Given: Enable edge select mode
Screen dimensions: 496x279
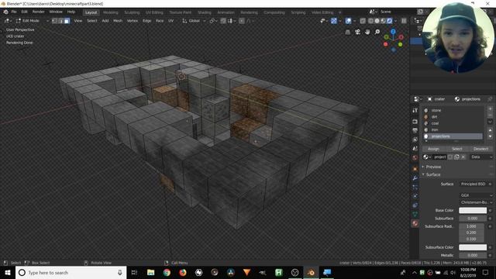Looking at the screenshot, I should [60, 21].
